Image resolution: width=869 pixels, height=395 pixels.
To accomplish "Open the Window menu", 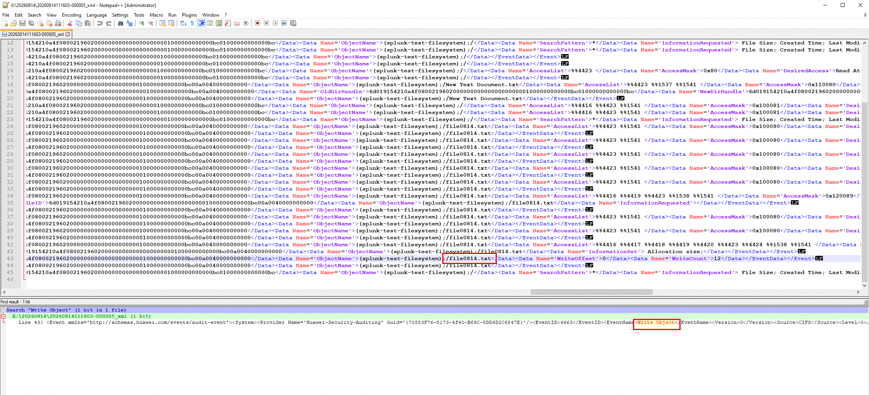I will (211, 15).
